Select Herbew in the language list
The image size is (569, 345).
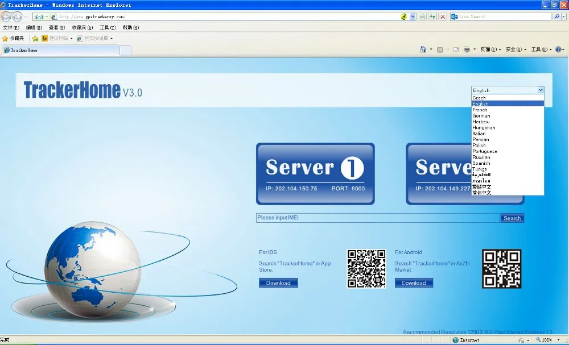pos(508,122)
